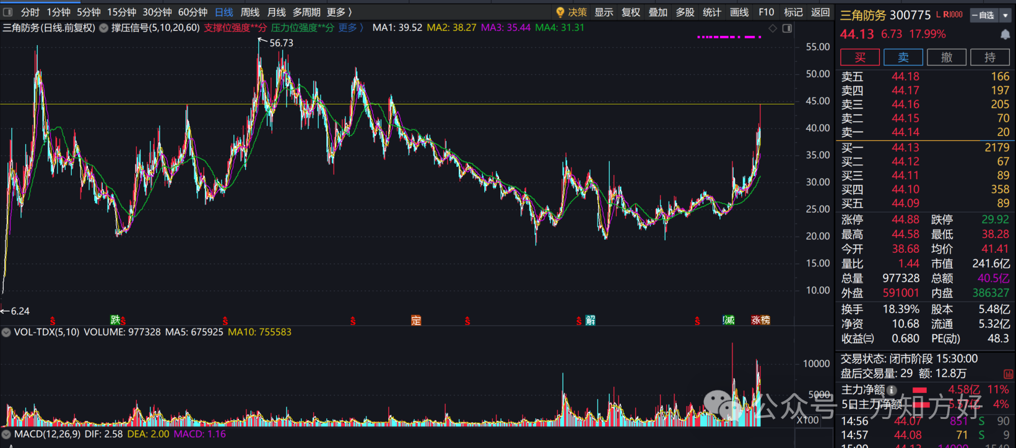Switch to the 分时 intraday view
Viewport: 1016px width, 448px height.
(x=30, y=12)
